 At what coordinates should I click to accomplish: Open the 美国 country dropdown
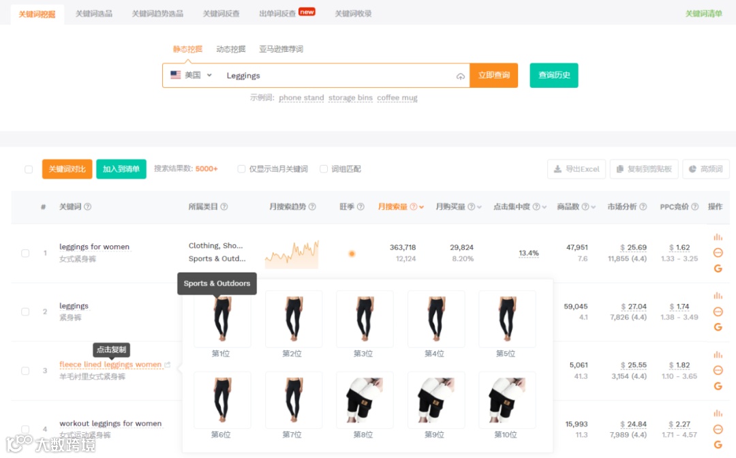click(191, 75)
